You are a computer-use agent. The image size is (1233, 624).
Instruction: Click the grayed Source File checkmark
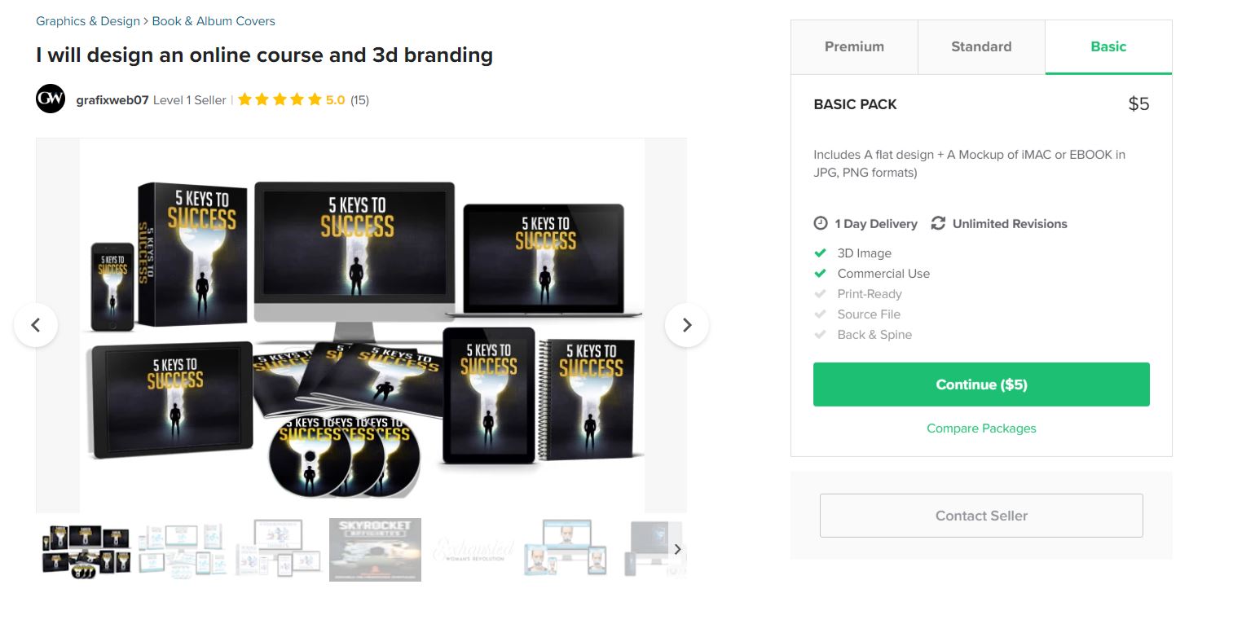coord(821,314)
